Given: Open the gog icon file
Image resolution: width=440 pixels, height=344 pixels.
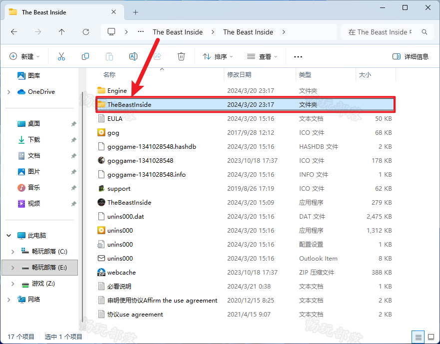Looking at the screenshot, I should [x=101, y=132].
